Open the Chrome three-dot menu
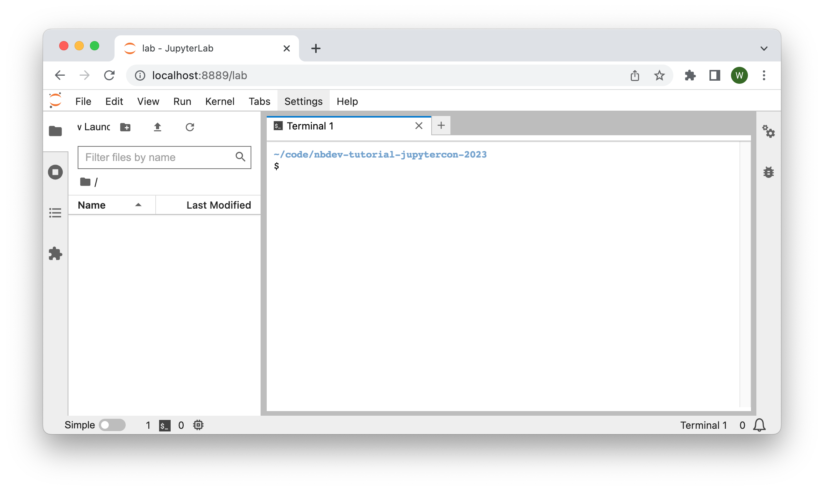The image size is (824, 491). [764, 75]
